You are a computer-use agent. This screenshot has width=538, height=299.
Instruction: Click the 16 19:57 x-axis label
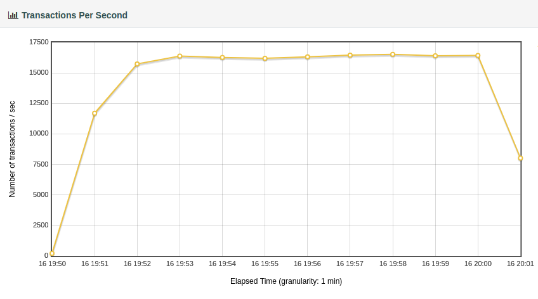click(350, 264)
